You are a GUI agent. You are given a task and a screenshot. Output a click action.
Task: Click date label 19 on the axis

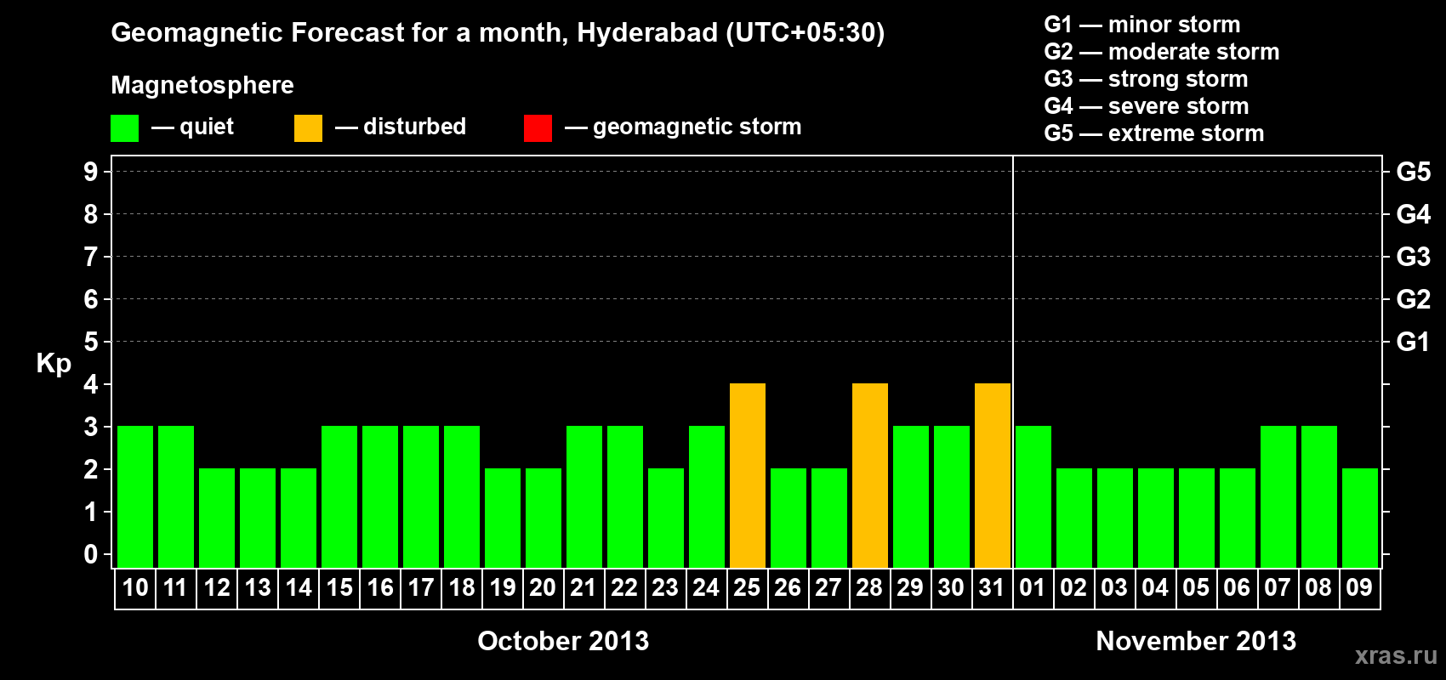coord(503,587)
